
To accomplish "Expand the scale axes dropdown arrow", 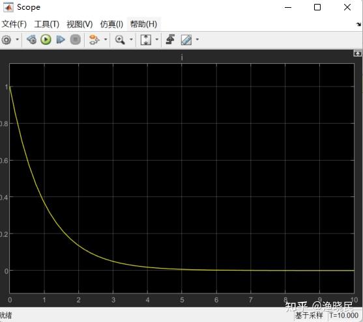I will pyautogui.click(x=157, y=39).
